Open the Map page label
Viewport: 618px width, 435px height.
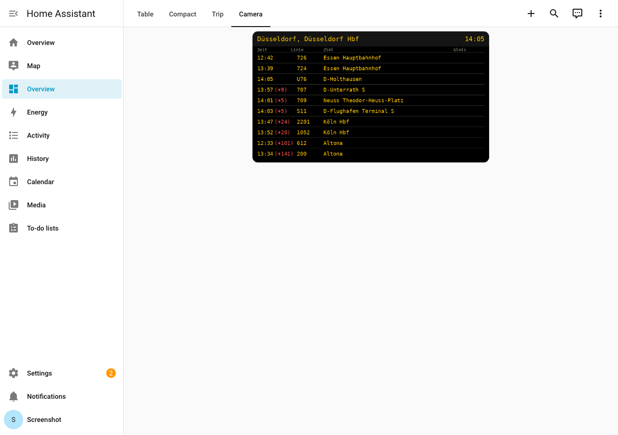[x=34, y=66]
